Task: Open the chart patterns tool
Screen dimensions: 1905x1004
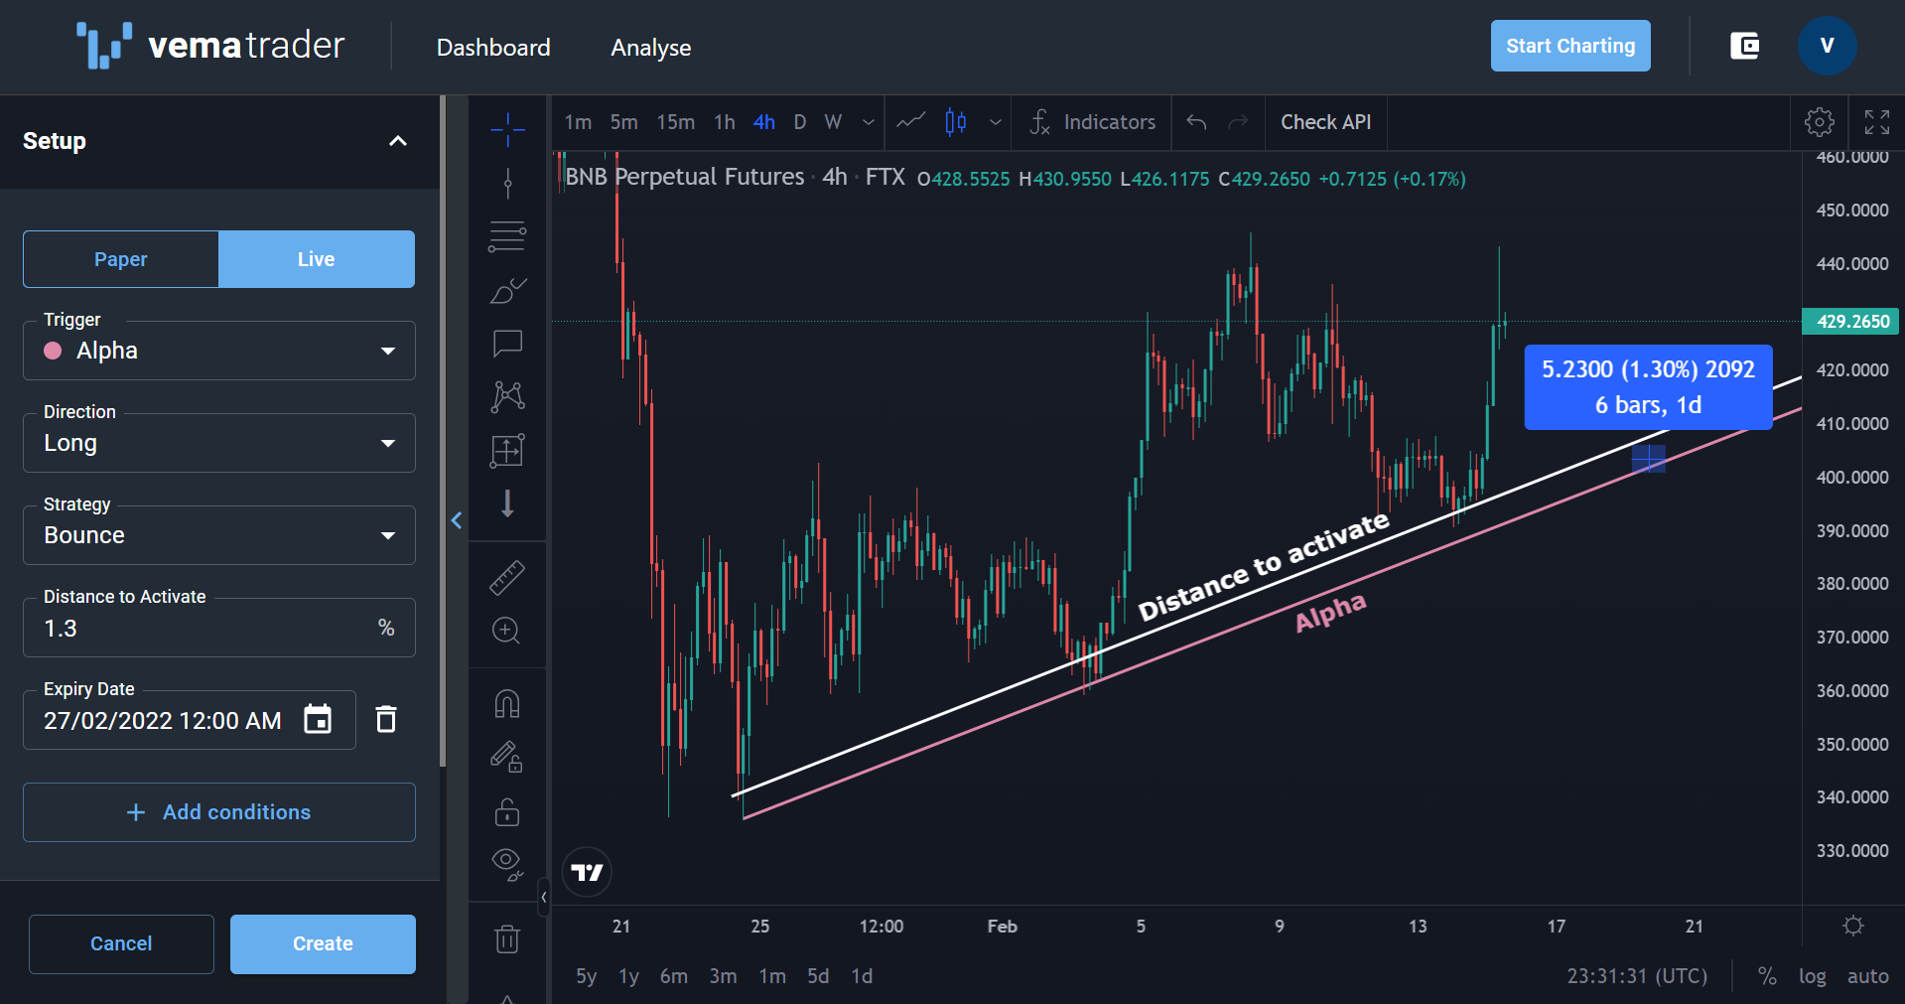Action: (507, 397)
